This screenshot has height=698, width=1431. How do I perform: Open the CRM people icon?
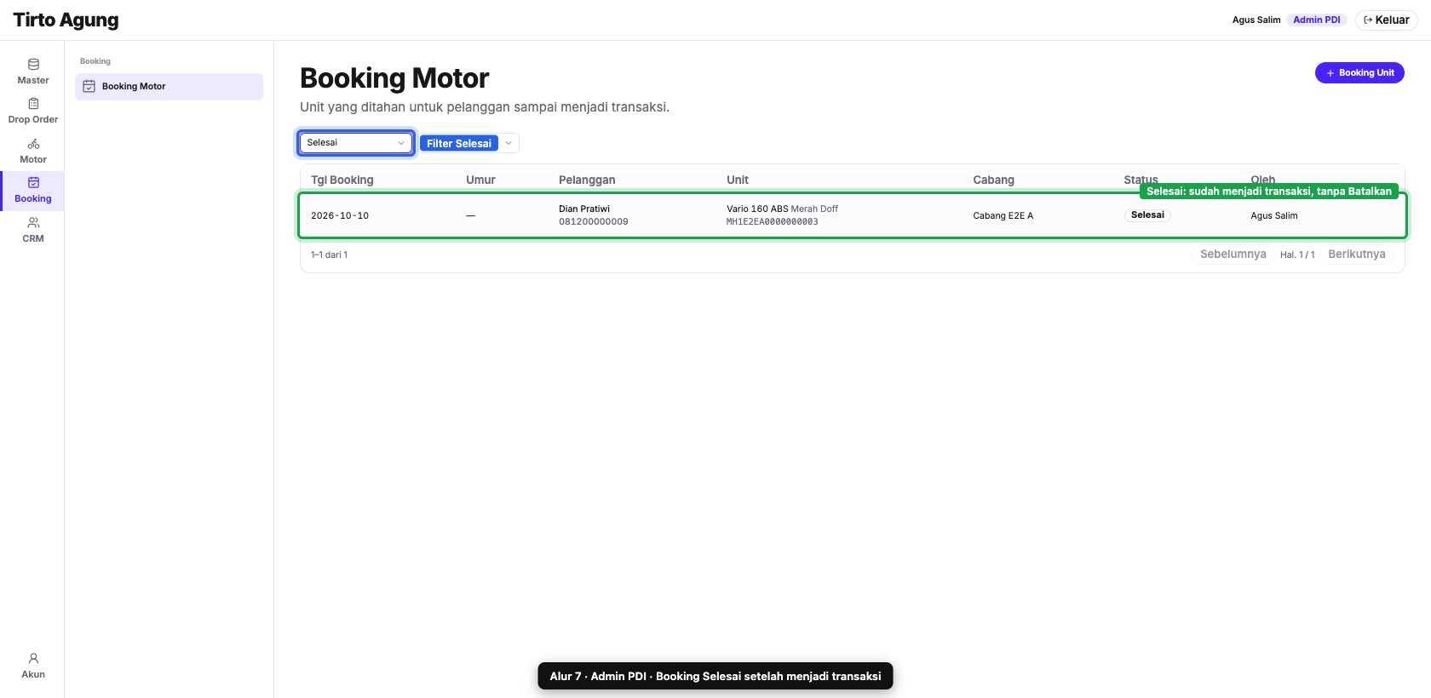[33, 222]
